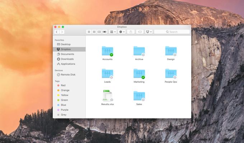Select the Marketing folder icon

point(139,74)
